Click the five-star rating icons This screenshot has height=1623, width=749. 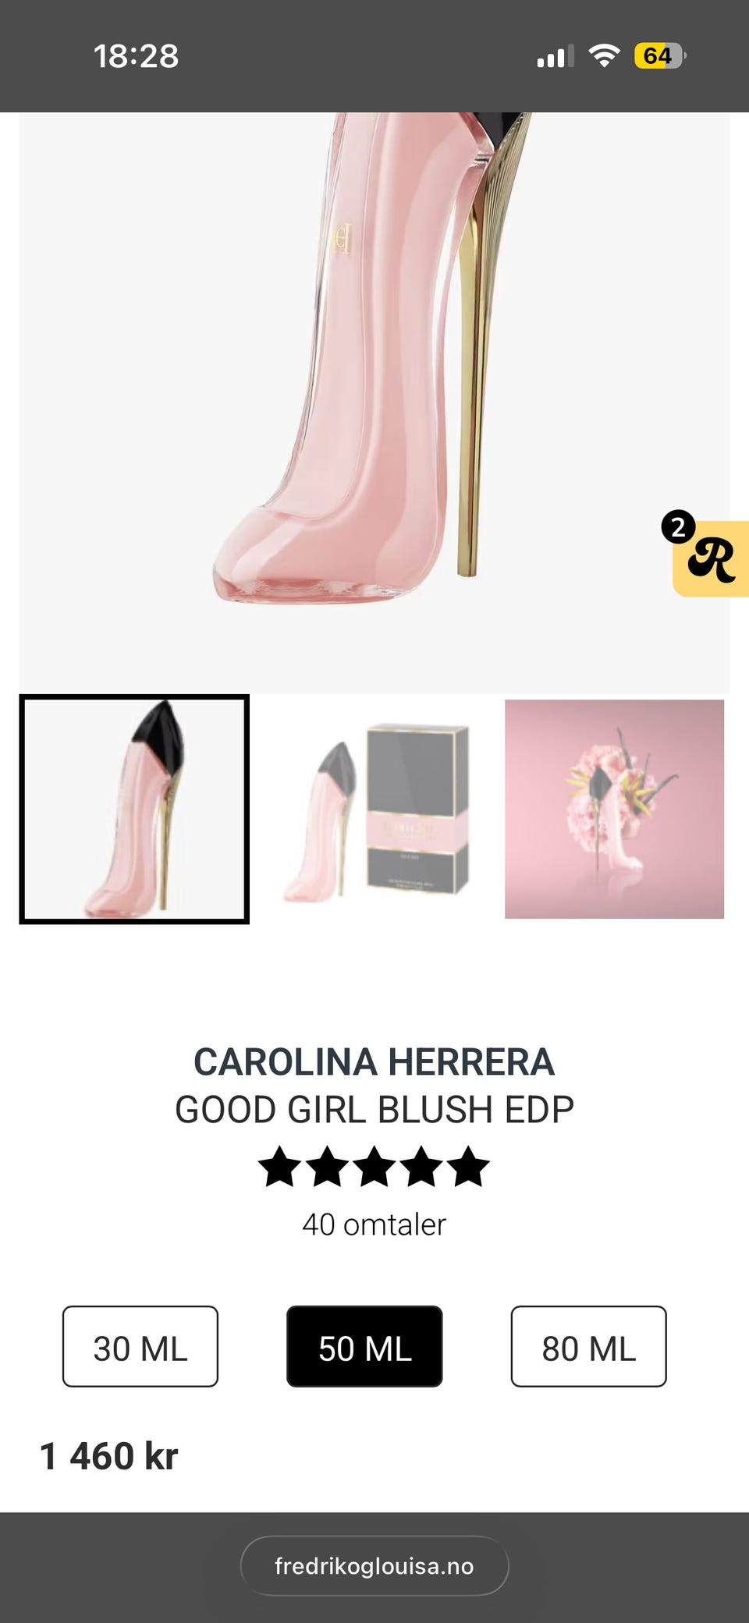click(374, 1167)
